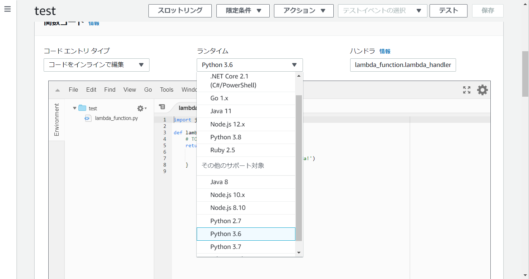The height and width of the screenshot is (279, 529).
Task: Open the コード エントリ タイプ dropdown
Action: [x=96, y=65]
